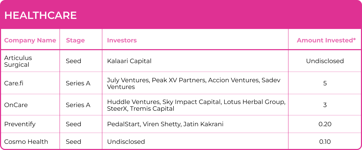Click the Articulus Surgical company name

(x=18, y=61)
